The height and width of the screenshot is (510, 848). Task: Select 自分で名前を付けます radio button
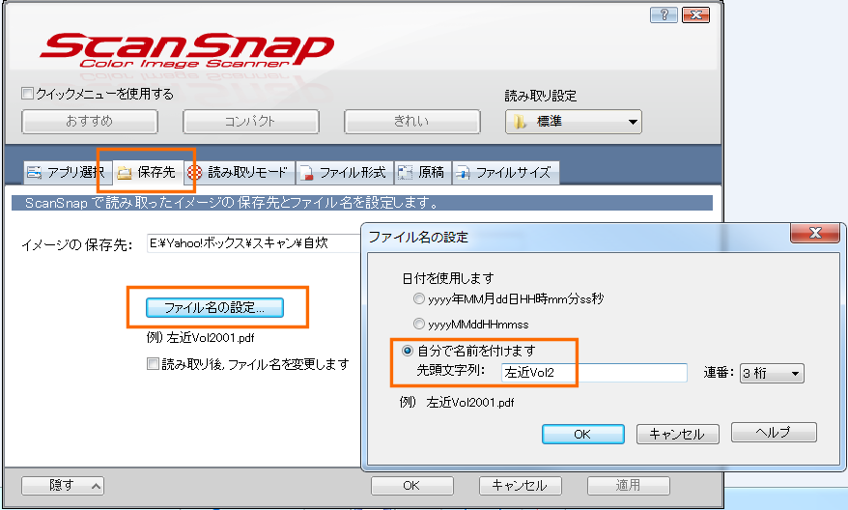[407, 351]
